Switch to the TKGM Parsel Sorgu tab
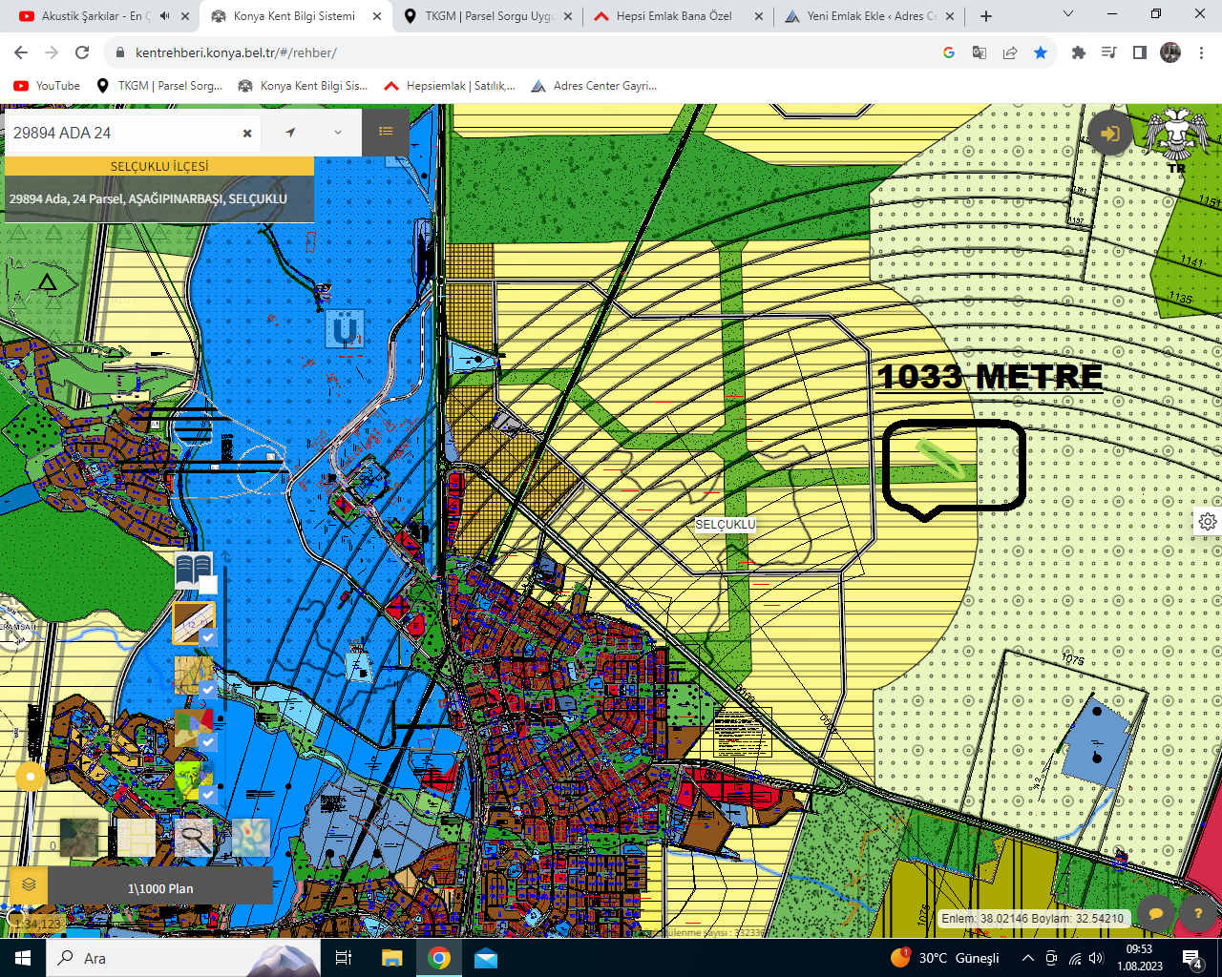The height and width of the screenshot is (977, 1222). 489,16
